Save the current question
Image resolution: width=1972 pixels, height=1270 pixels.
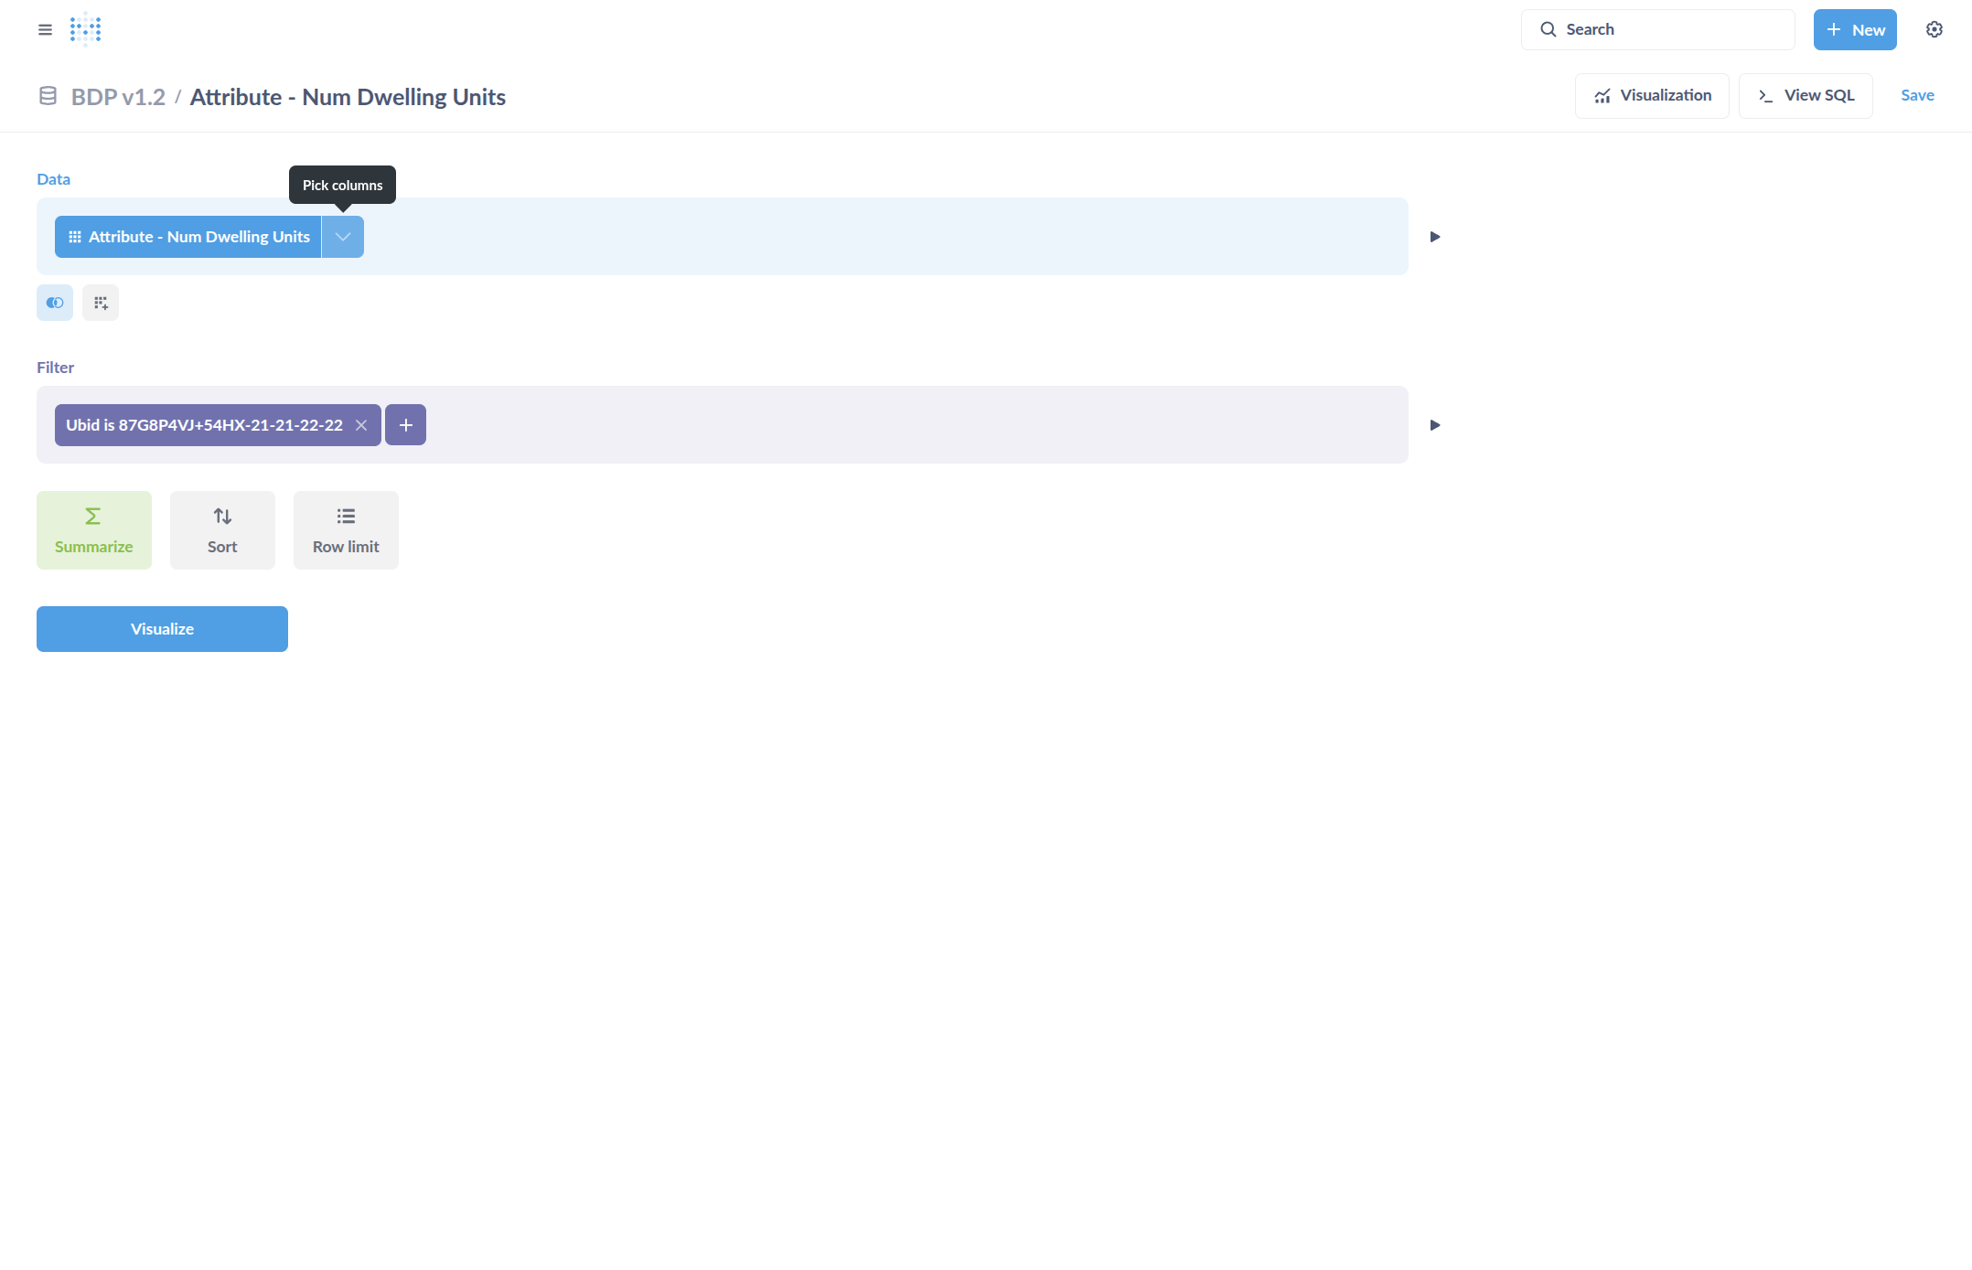point(1917,95)
